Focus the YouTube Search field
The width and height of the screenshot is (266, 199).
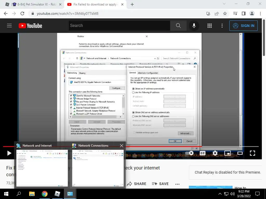tap(119, 26)
